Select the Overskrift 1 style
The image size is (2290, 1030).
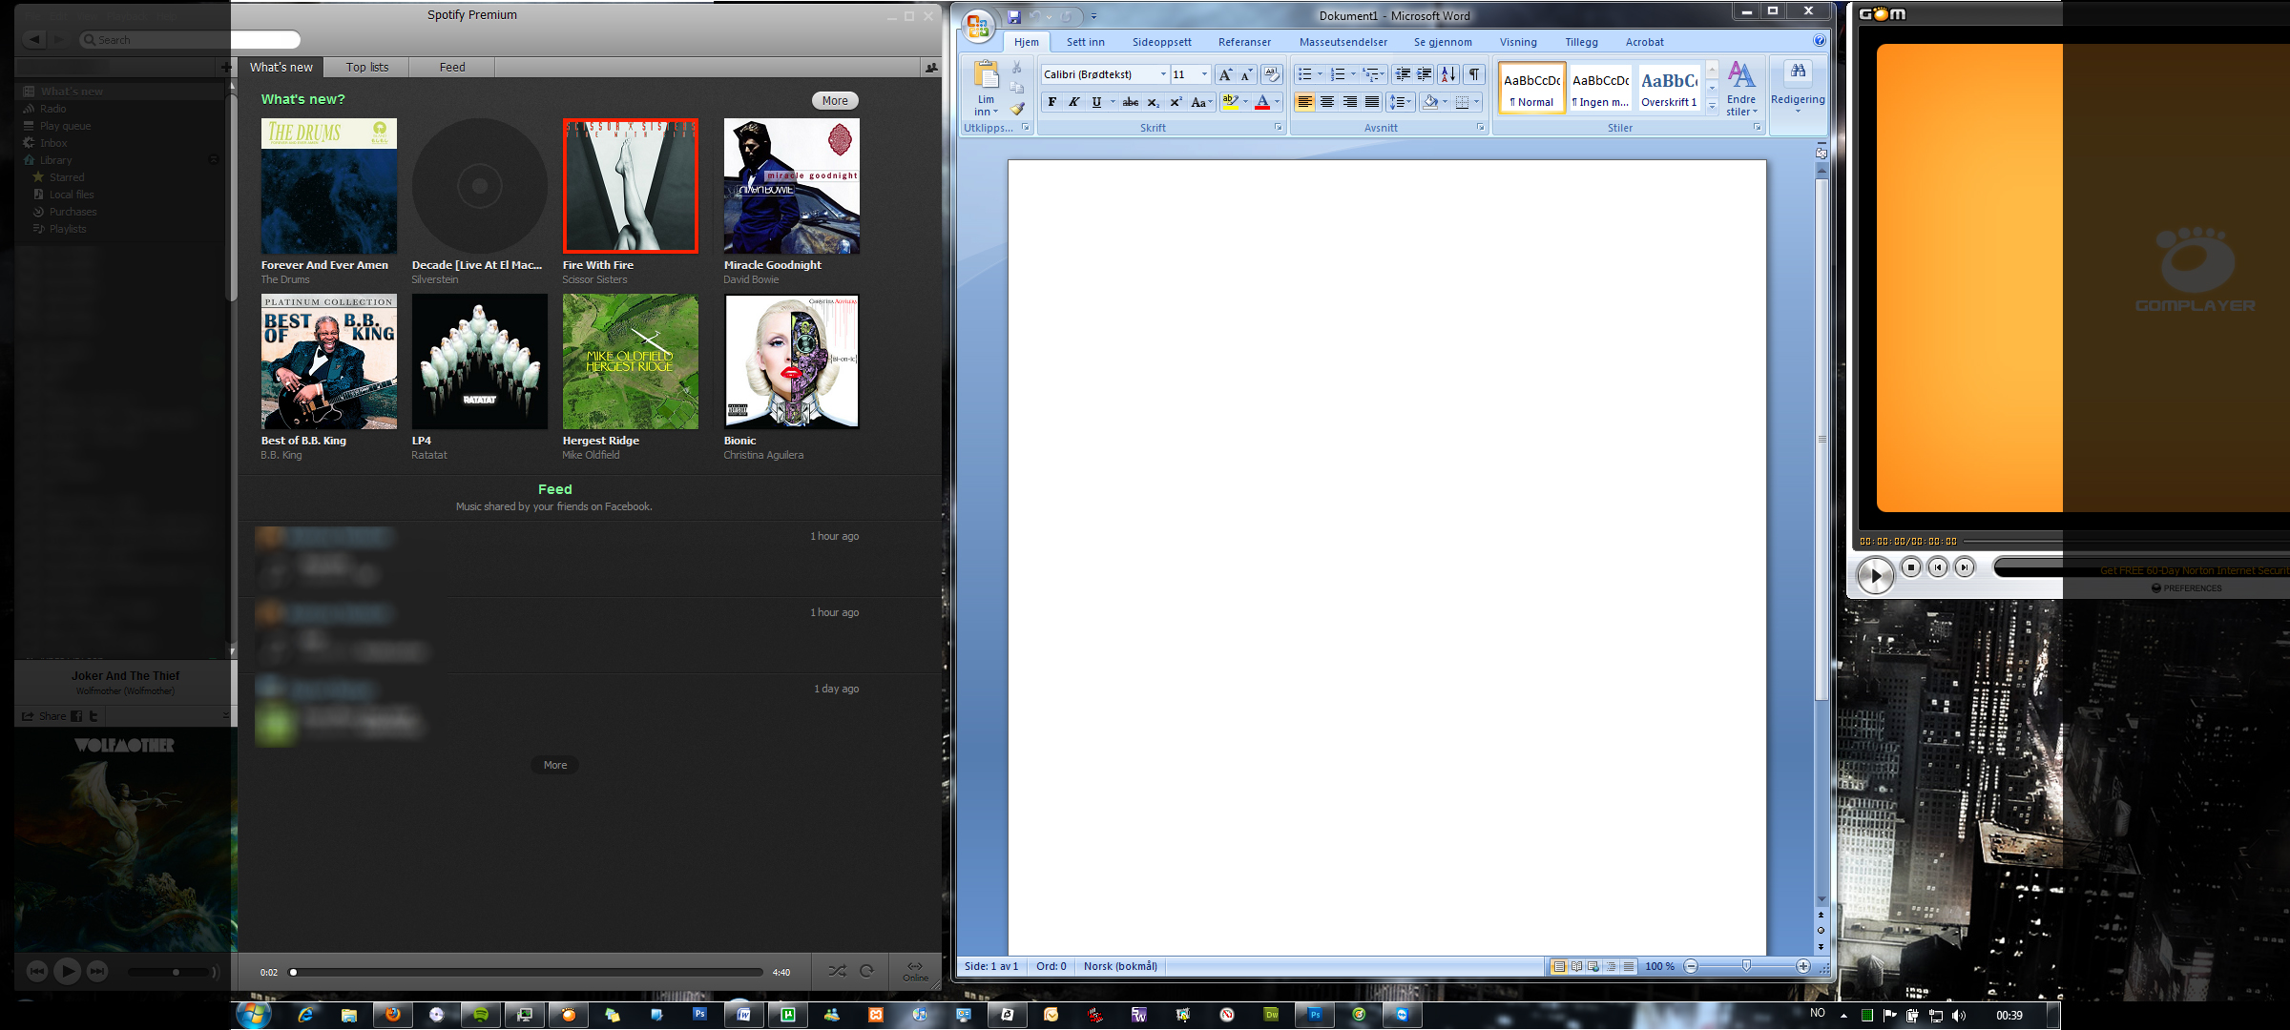coord(1669,89)
